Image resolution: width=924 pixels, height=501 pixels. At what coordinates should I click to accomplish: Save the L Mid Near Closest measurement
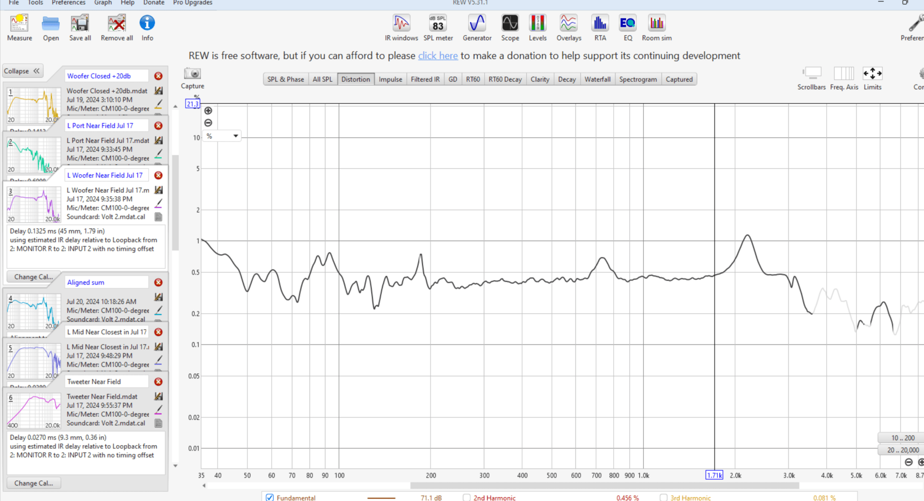point(158,347)
